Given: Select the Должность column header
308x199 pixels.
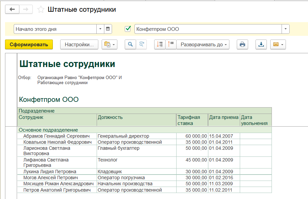Looking at the screenshot, I should coord(136,120).
